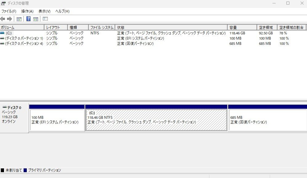This screenshot has width=307, height=178.
Task: Click the black 未割り当て legend swatch
Action: (2, 170)
